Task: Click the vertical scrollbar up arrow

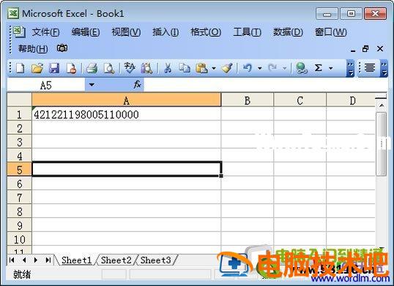Action: point(382,106)
